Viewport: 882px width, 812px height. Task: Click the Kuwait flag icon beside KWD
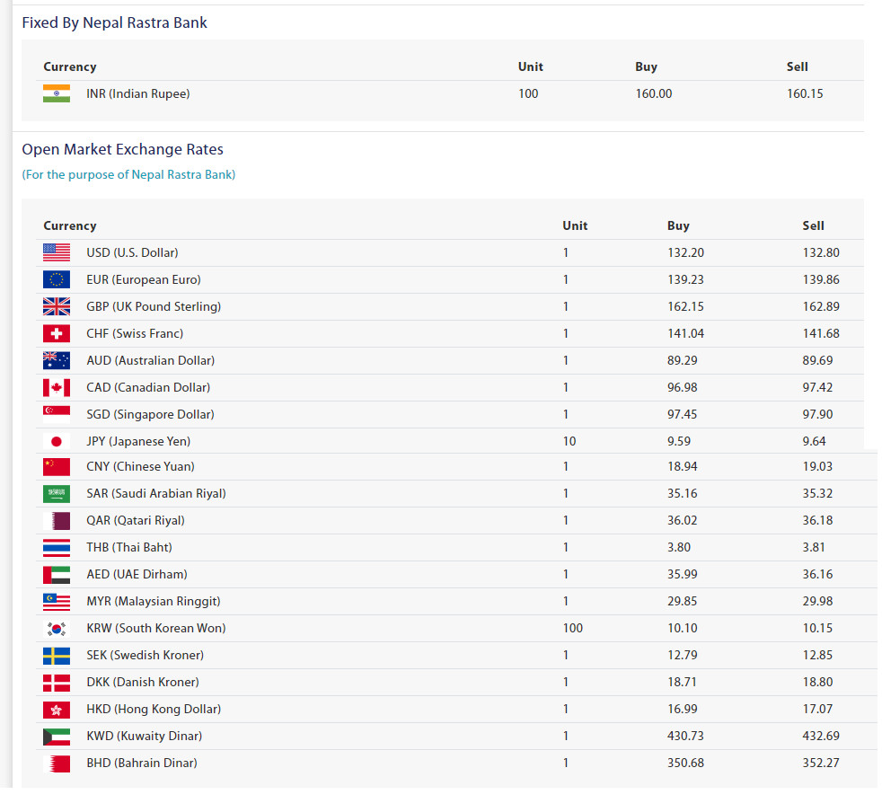[x=57, y=737]
